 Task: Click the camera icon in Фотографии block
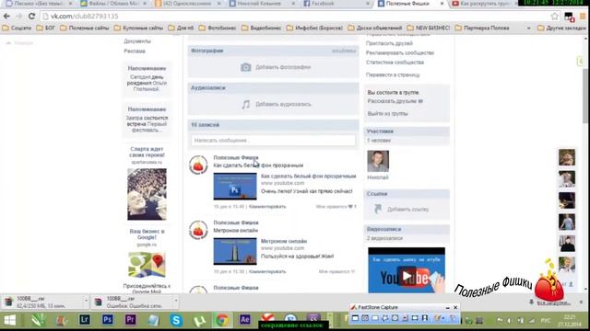click(x=246, y=67)
